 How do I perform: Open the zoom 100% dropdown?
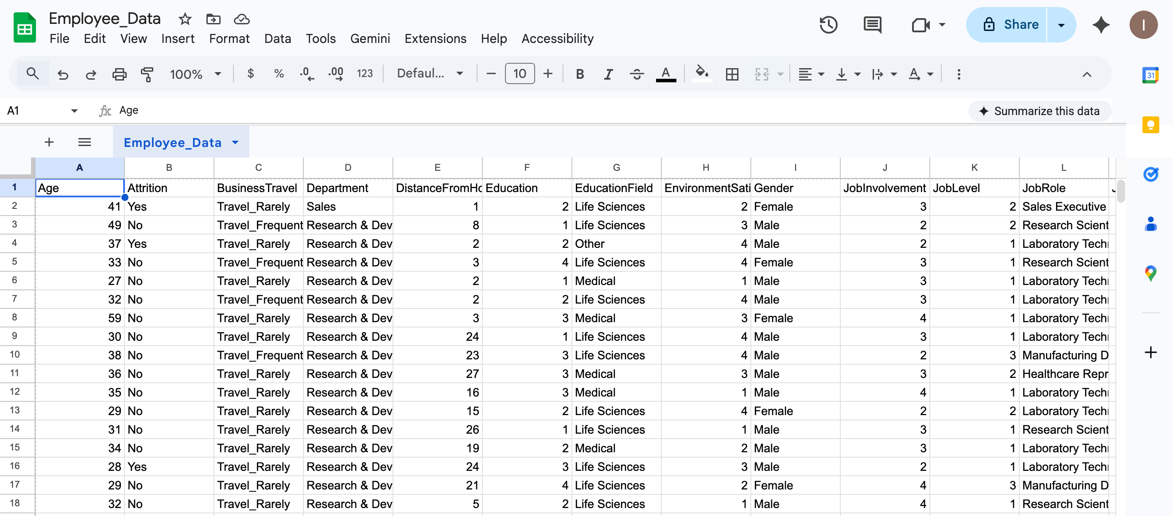tap(195, 74)
